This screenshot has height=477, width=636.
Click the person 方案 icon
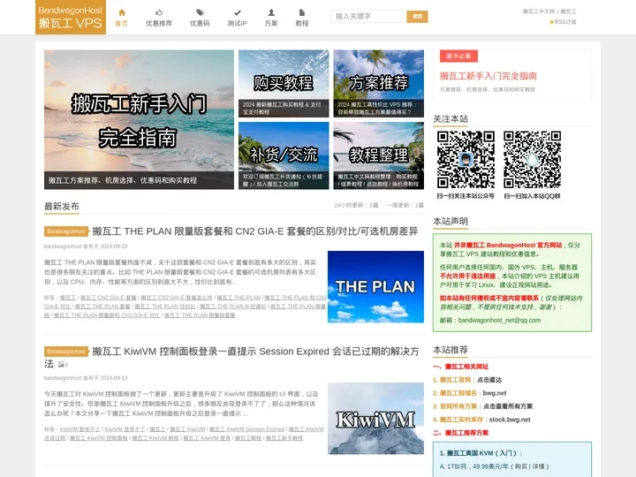pos(271,12)
